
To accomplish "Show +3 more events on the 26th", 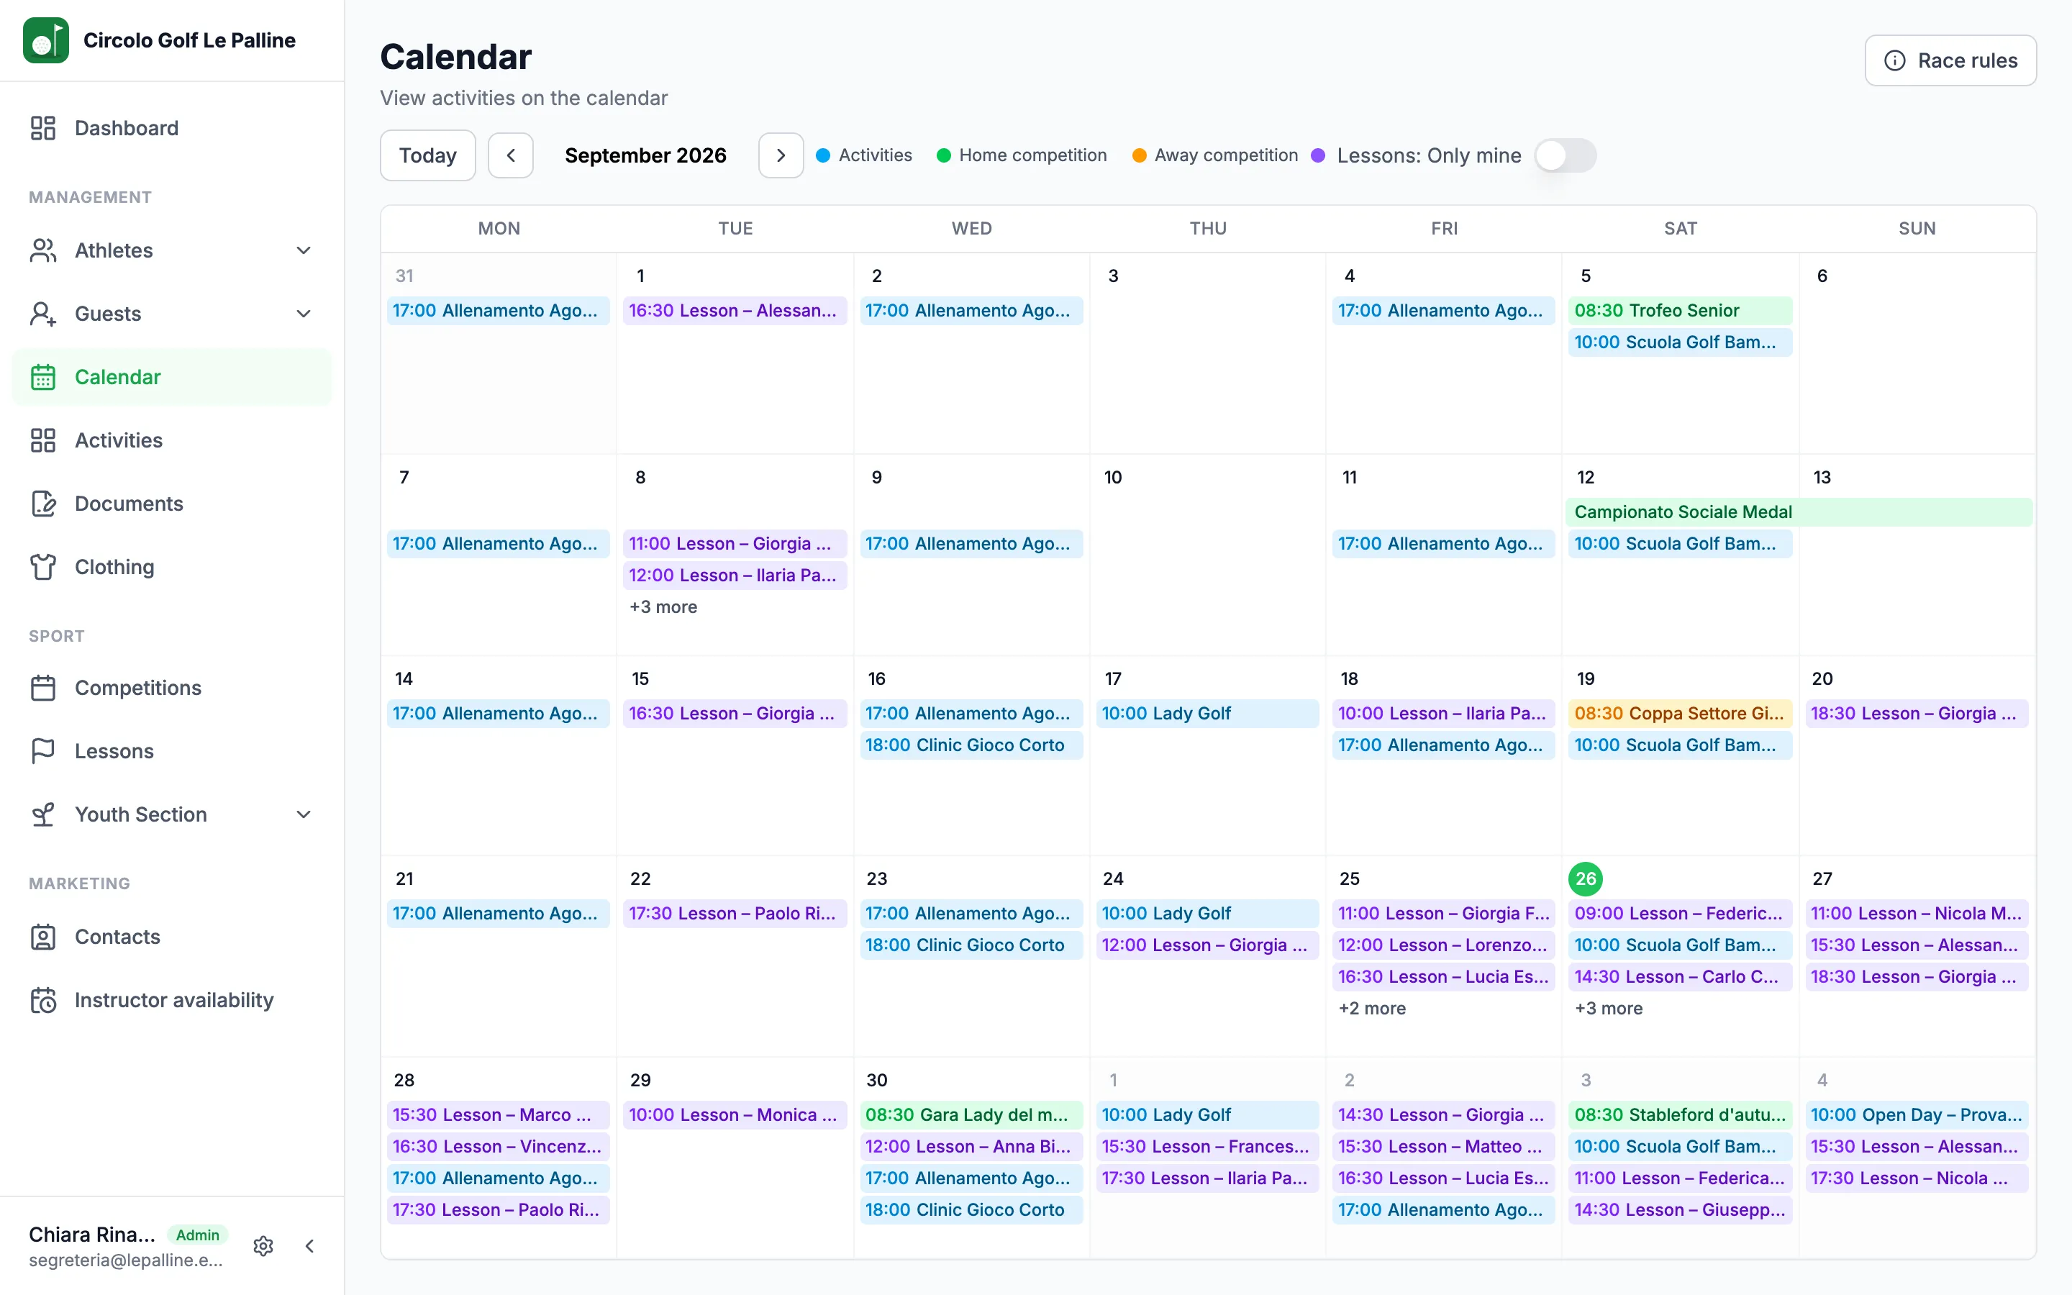I will 1608,1009.
